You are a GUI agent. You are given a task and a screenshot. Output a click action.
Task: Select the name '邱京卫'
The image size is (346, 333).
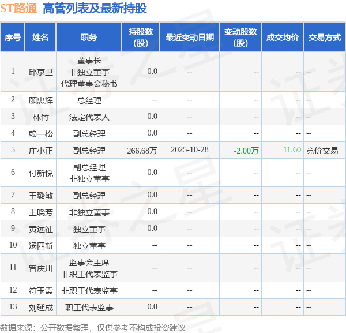pyautogui.click(x=41, y=72)
